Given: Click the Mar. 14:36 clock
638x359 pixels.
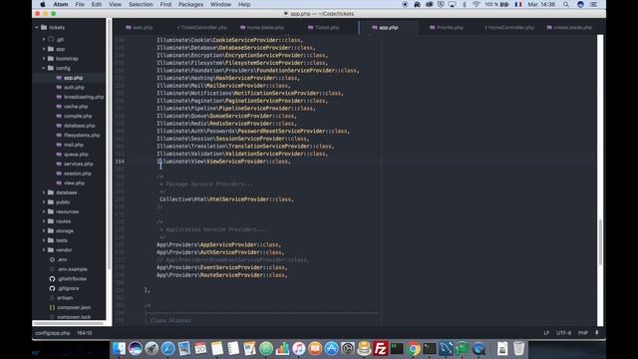Looking at the screenshot, I should [x=541, y=4].
